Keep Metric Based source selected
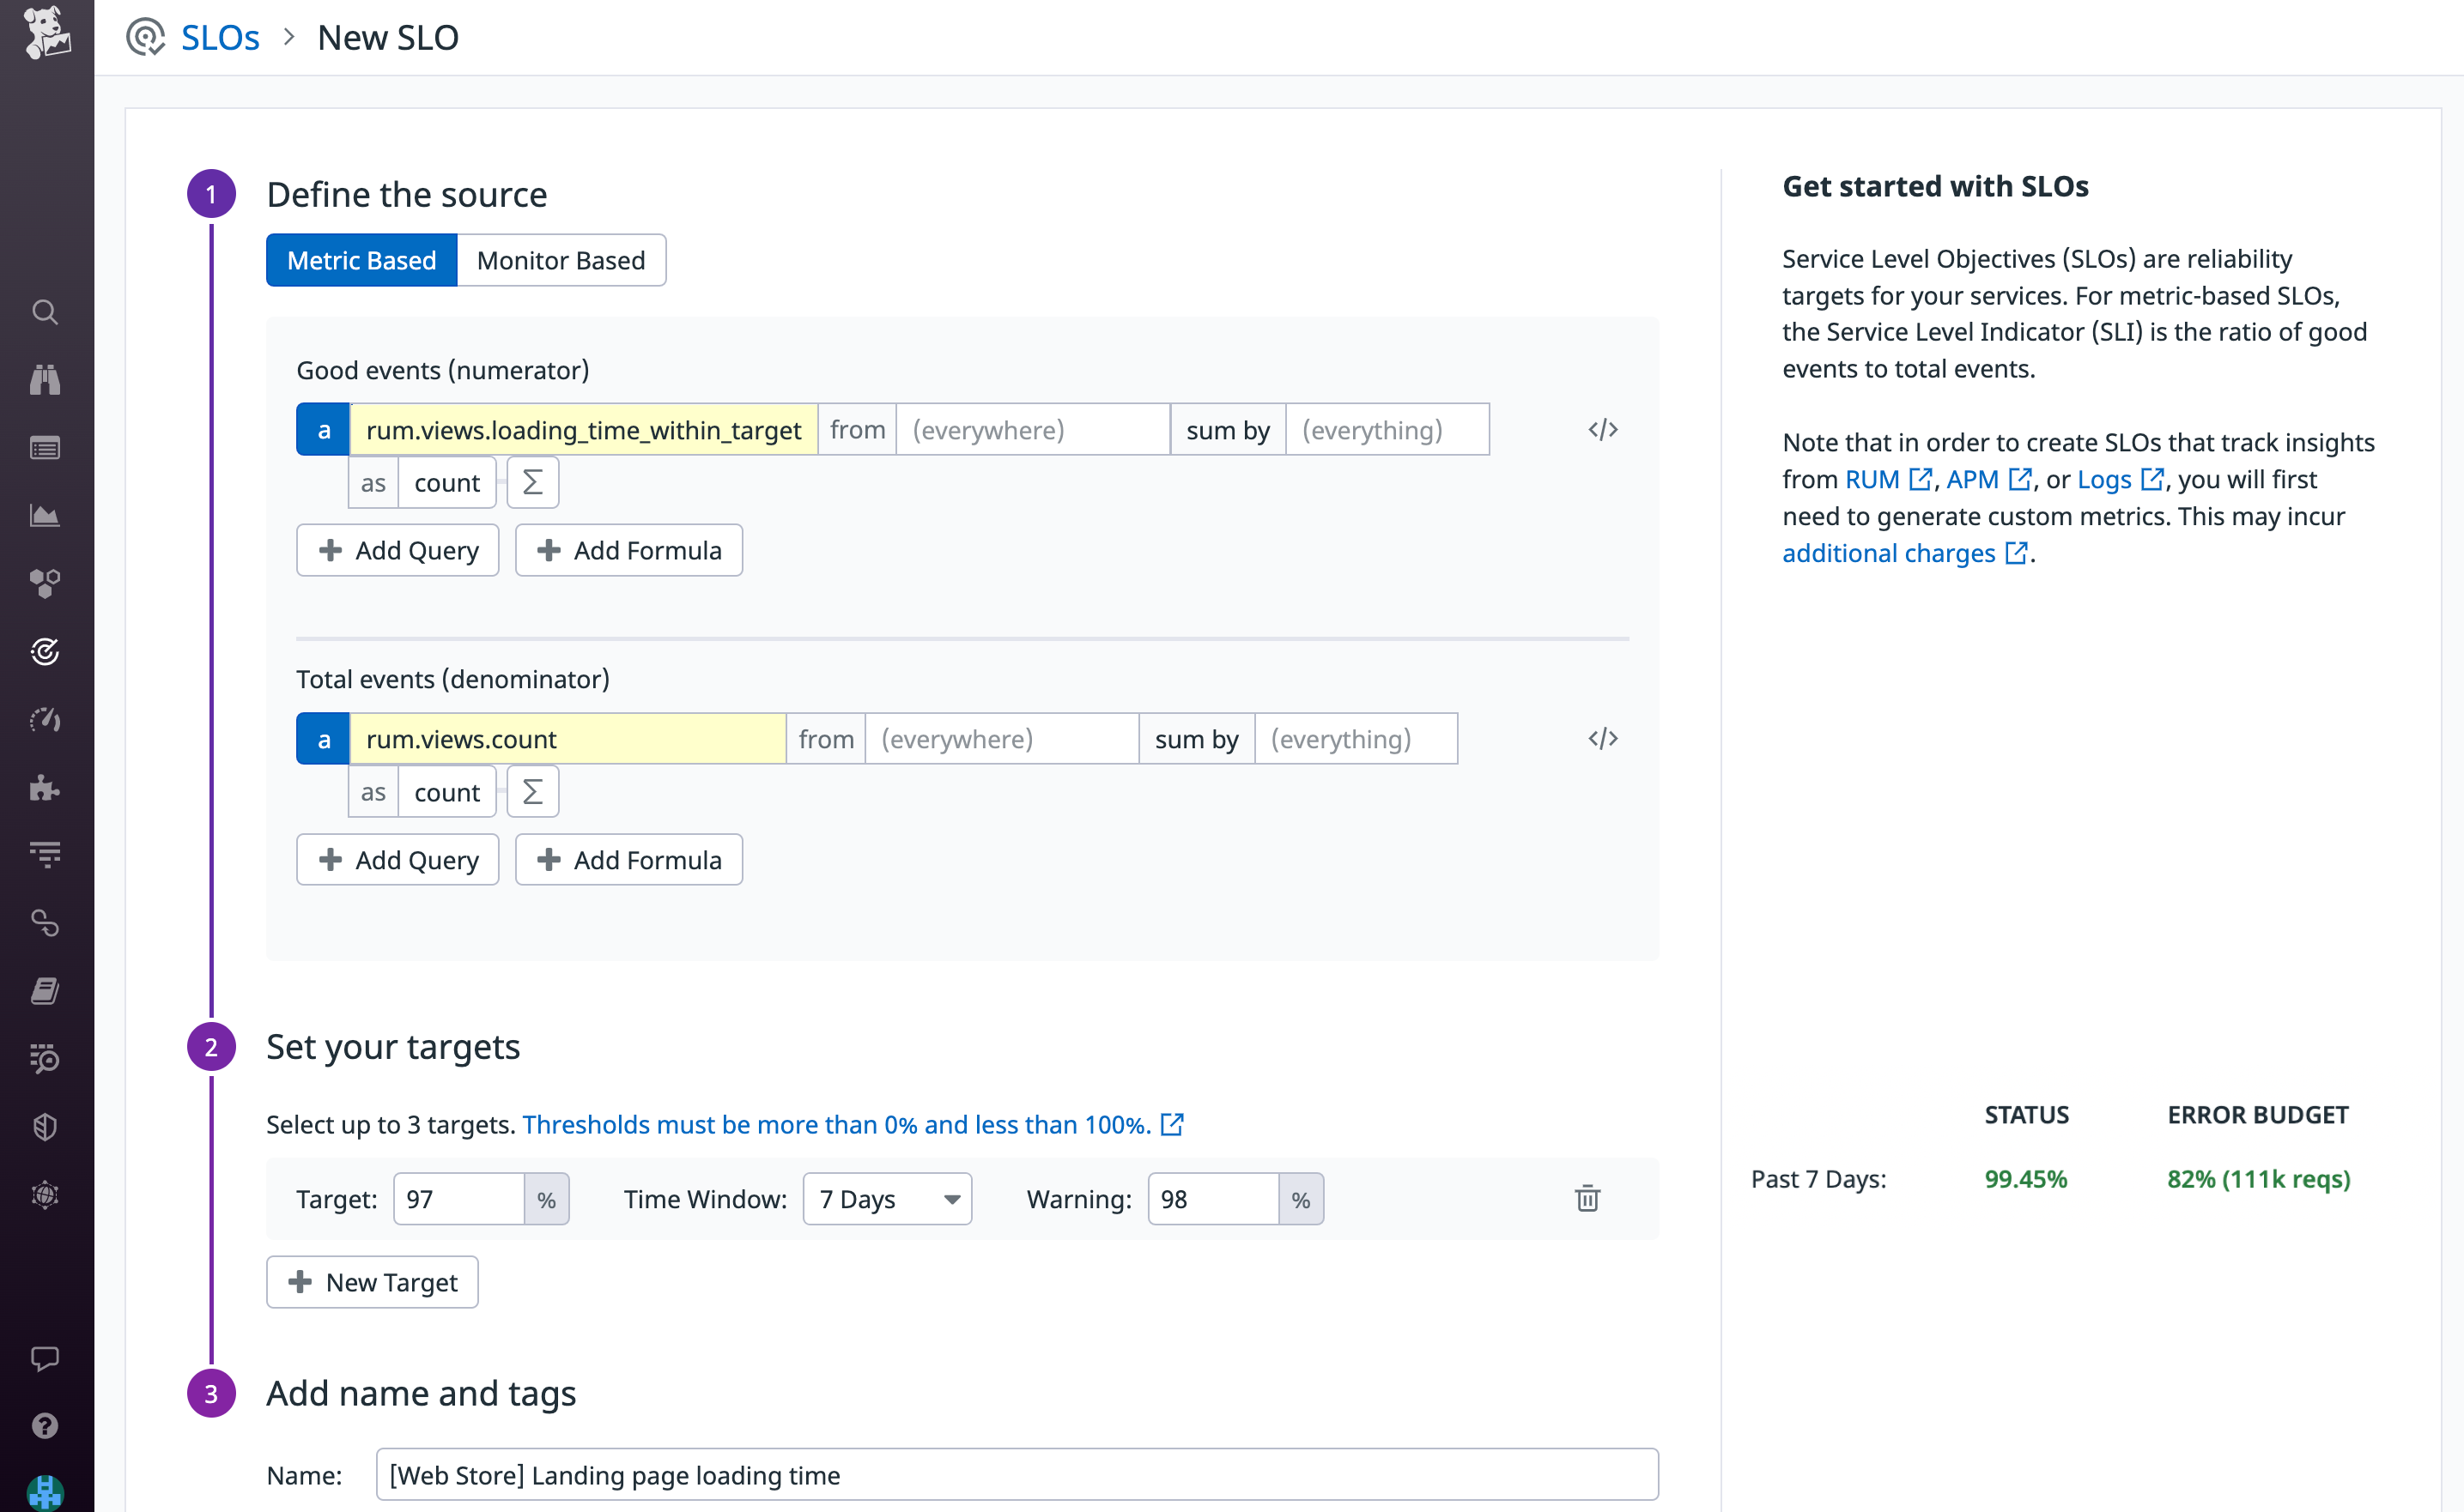2464x1512 pixels. 361,260
